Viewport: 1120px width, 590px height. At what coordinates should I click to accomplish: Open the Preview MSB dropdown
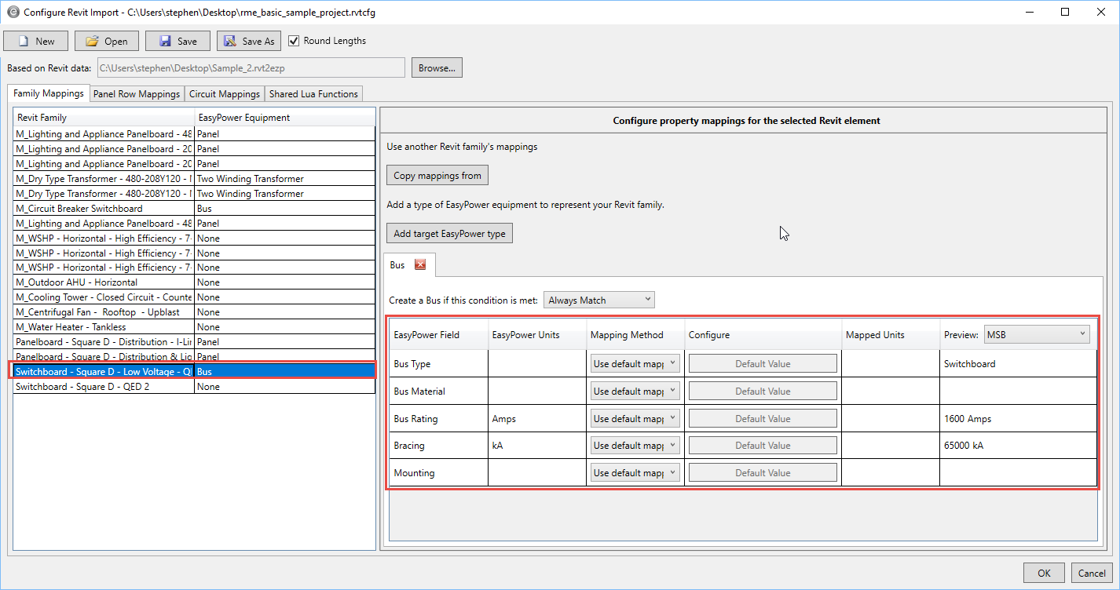tap(1037, 335)
